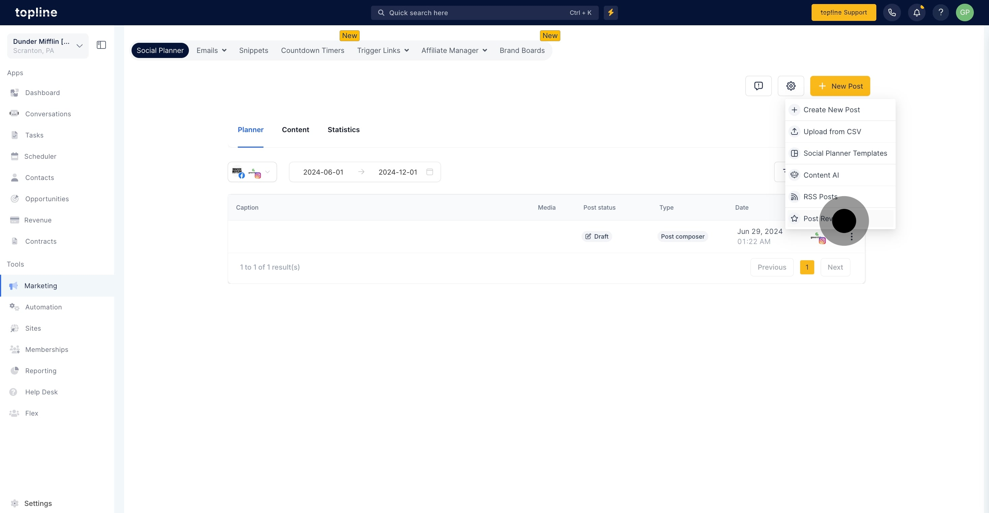Viewport: 989px width, 513px height.
Task: Click the notification bell icon
Action: (x=916, y=12)
